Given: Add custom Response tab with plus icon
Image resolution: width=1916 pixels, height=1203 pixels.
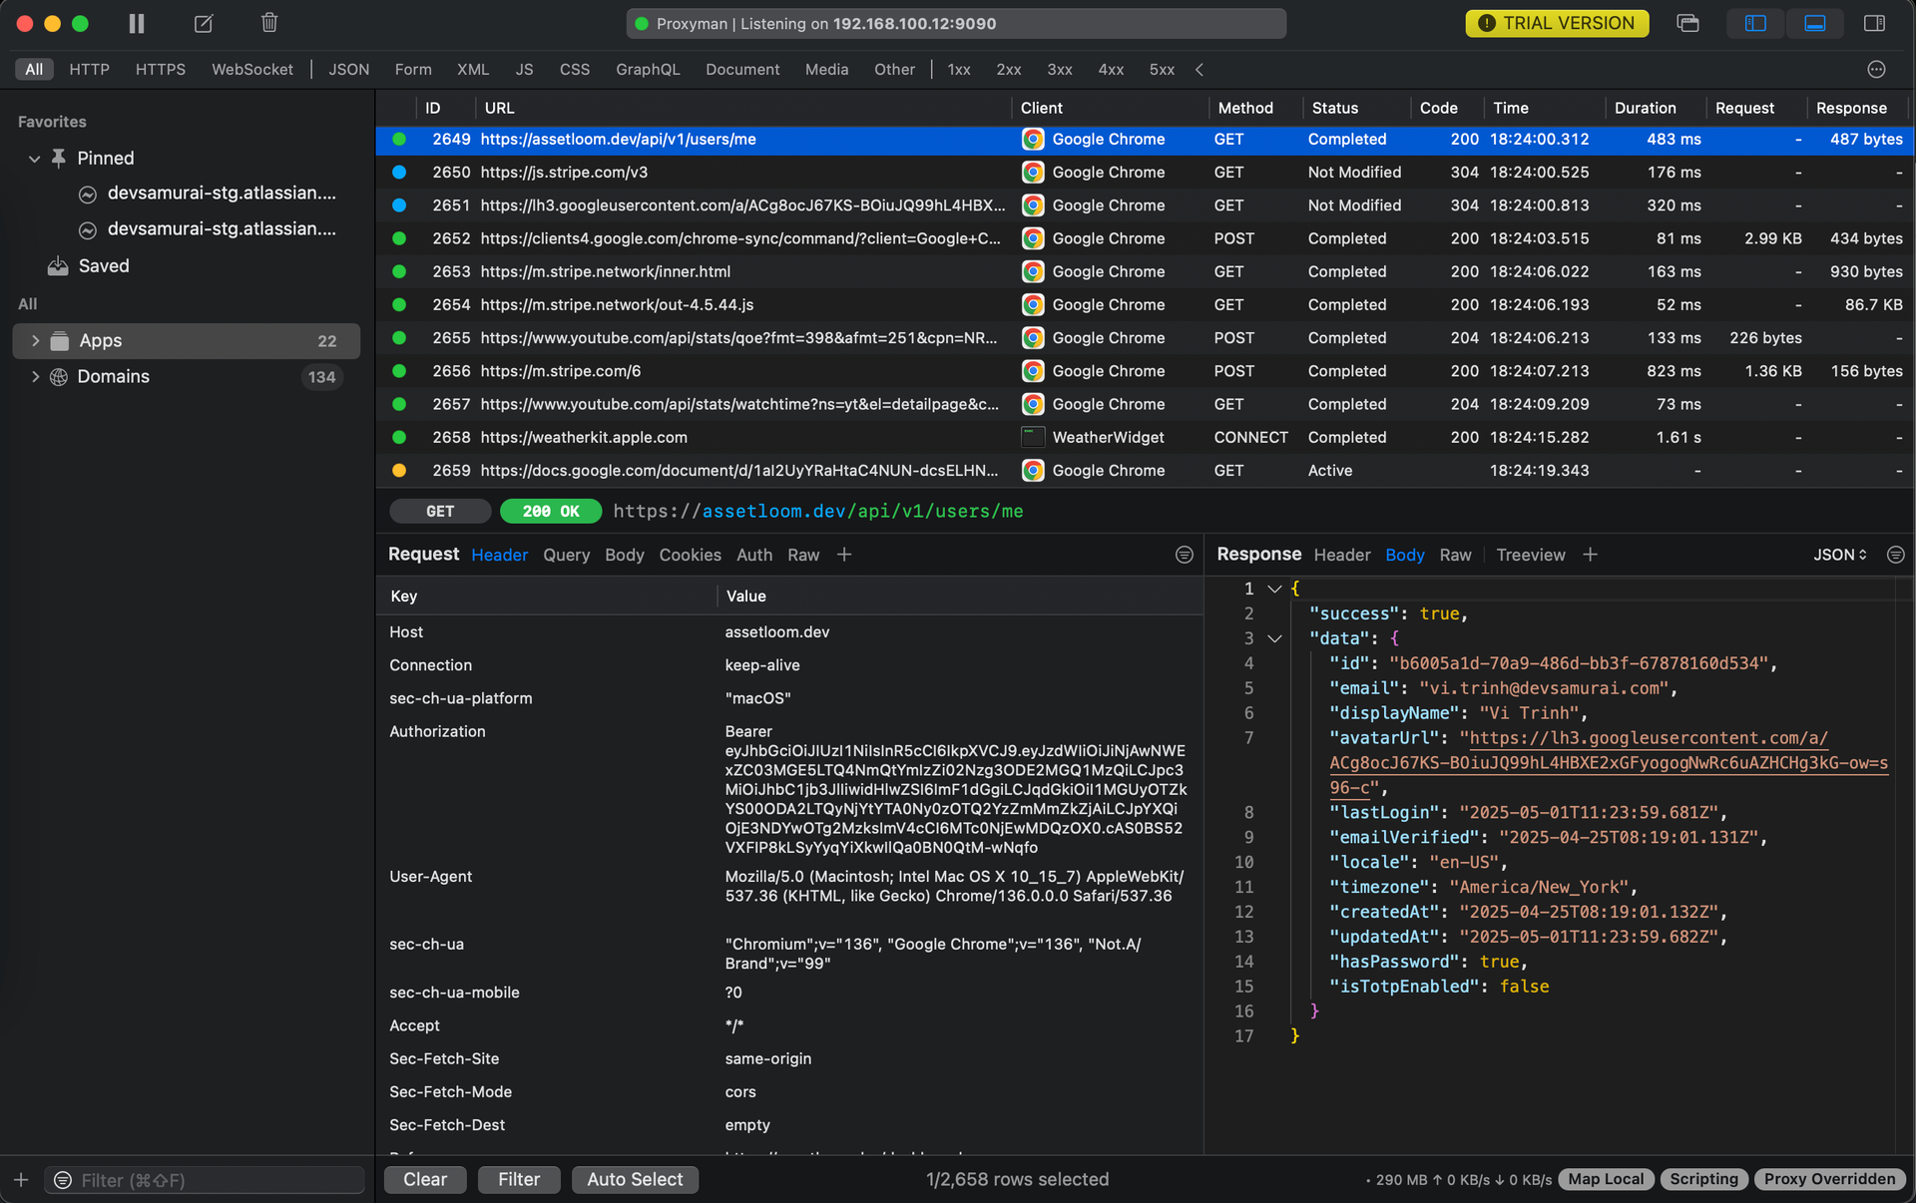Looking at the screenshot, I should [1591, 555].
